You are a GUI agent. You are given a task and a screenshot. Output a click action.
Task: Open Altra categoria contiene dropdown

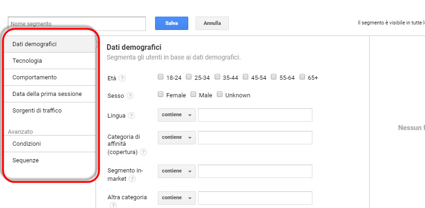pos(177,198)
